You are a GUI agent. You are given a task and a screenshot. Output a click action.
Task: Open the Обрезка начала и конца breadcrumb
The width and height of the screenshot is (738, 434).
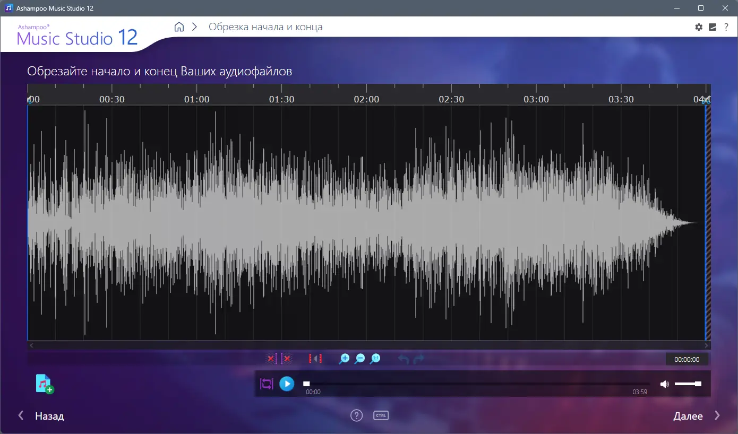265,27
